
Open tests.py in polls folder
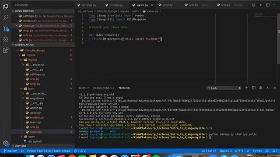coord(35,122)
